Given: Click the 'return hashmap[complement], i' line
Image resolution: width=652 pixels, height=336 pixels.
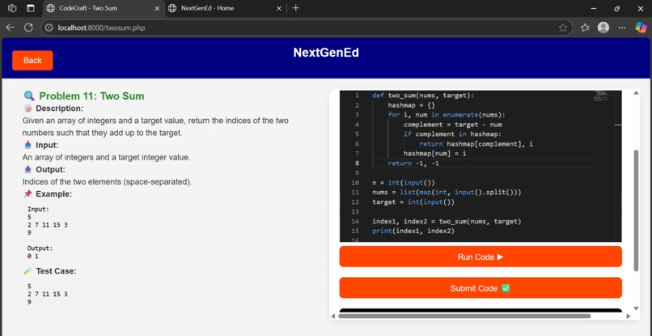Looking at the screenshot, I should [476, 143].
